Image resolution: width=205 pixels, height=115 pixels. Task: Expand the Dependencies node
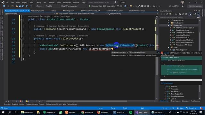pyautogui.click(x=168, y=20)
